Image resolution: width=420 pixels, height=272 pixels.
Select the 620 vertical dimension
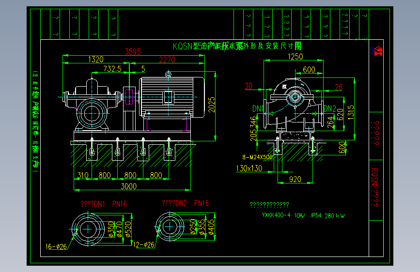(x=340, y=114)
